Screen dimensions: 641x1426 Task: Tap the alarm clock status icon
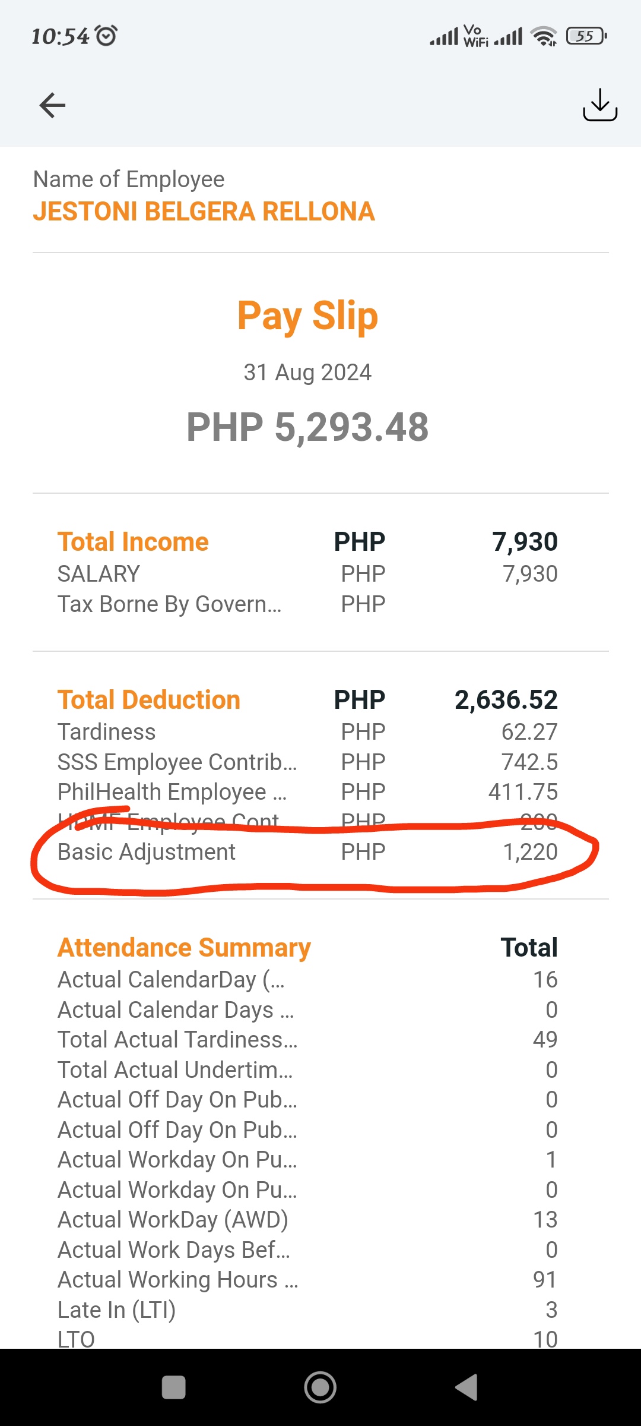pos(107,36)
